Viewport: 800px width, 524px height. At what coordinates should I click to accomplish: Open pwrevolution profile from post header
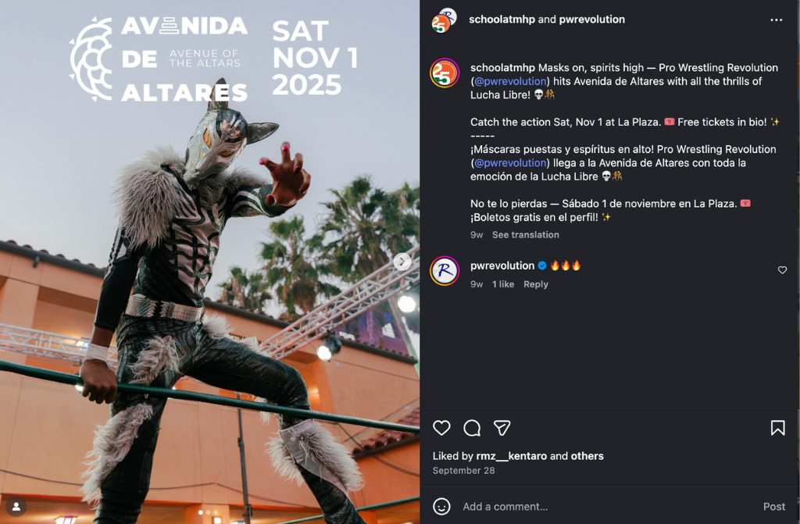click(x=592, y=20)
